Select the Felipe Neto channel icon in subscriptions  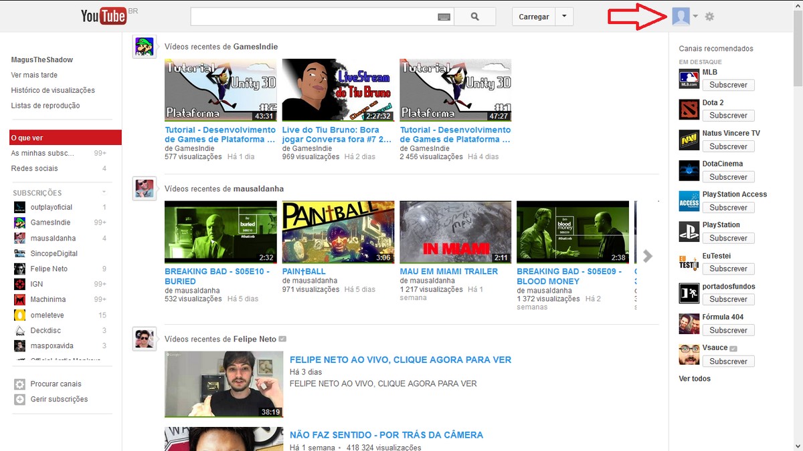20,269
